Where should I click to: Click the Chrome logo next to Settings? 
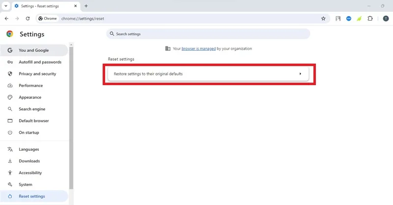click(x=10, y=34)
